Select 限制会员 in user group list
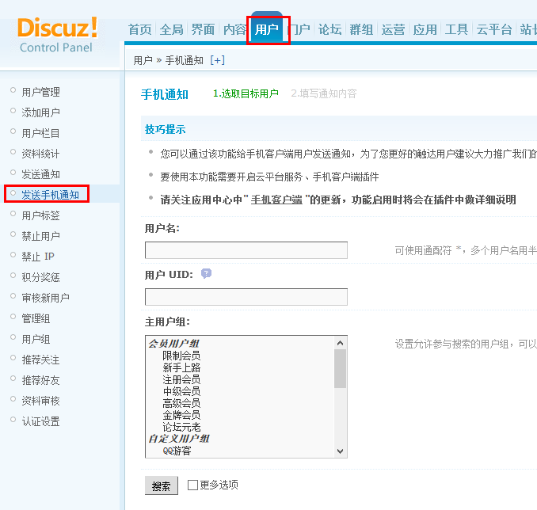Viewport: 537px width, 510px height. (181, 356)
